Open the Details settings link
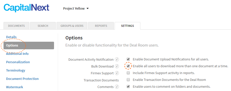The width and height of the screenshot is (231, 91). pos(11,37)
